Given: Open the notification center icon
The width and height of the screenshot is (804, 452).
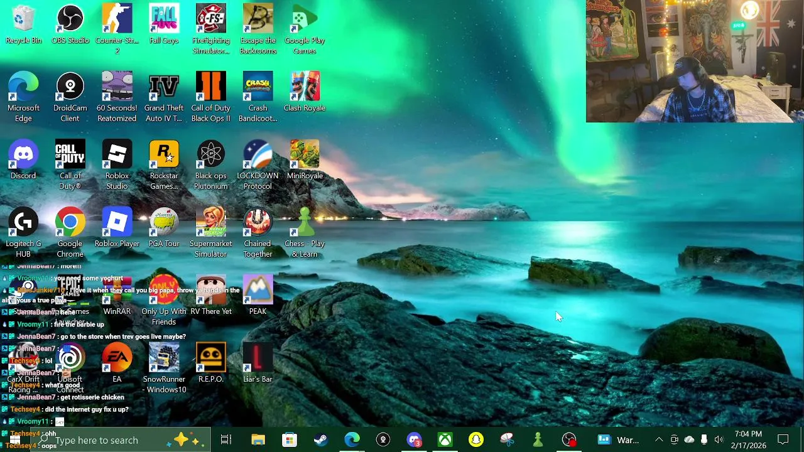Looking at the screenshot, I should pyautogui.click(x=783, y=440).
